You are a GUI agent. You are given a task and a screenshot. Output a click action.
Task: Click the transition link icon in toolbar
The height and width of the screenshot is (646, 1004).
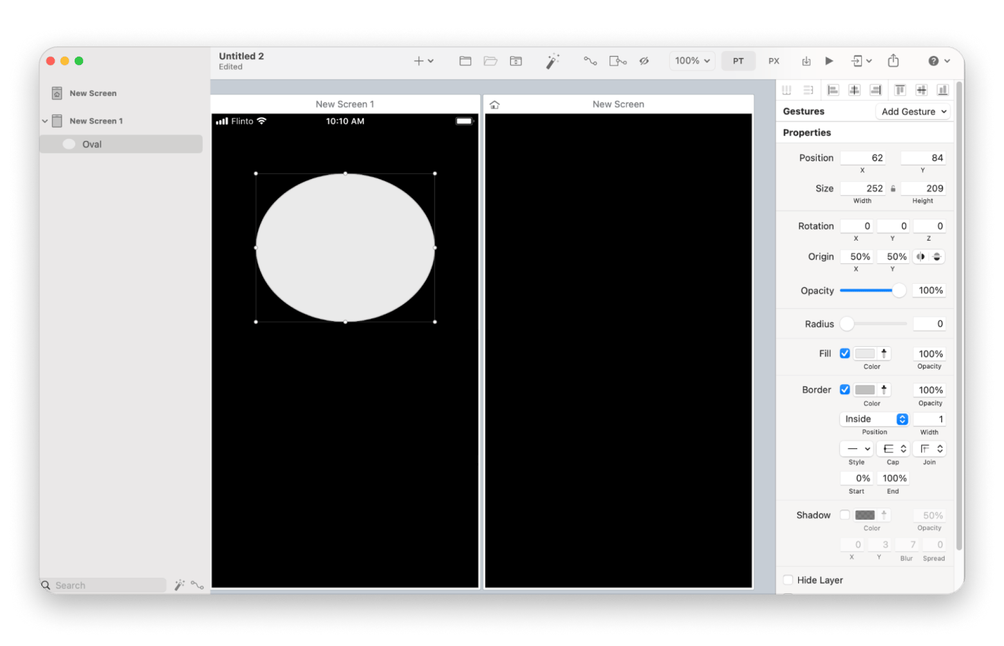click(590, 61)
